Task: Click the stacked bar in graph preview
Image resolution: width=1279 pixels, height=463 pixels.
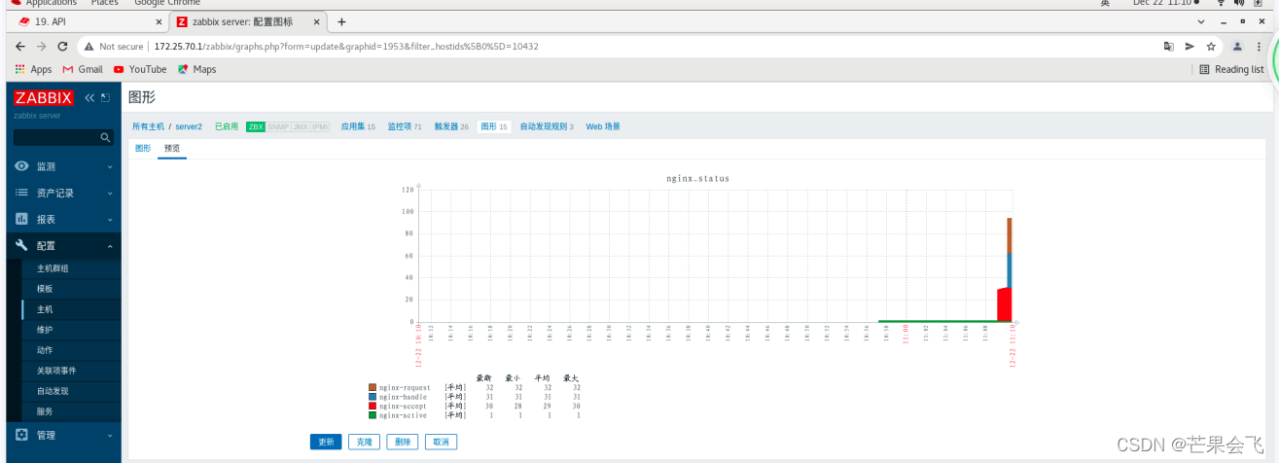Action: click(x=1009, y=269)
